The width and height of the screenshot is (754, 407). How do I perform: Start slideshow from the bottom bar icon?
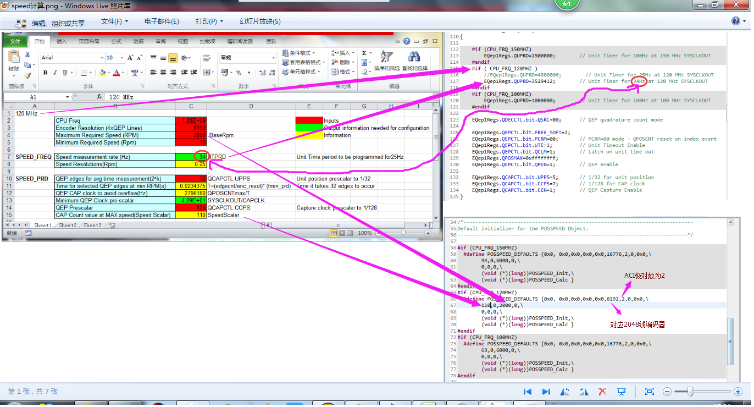(x=622, y=392)
